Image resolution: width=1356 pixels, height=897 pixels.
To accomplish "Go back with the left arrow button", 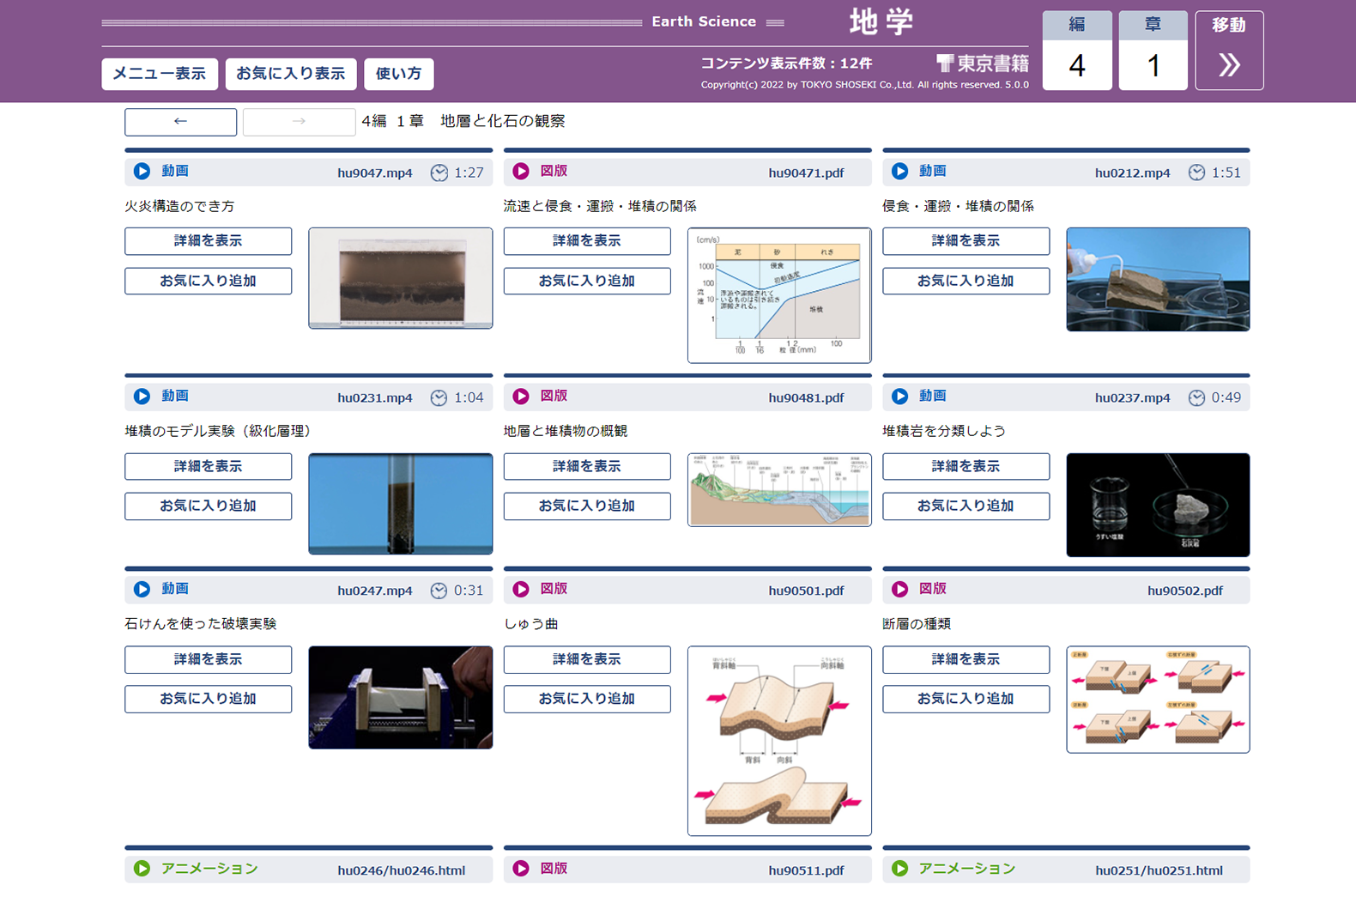I will click(x=180, y=122).
